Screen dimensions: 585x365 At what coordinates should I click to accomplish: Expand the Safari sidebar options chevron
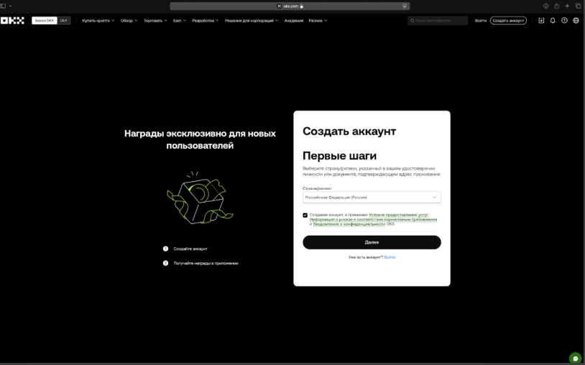tap(11, 6)
